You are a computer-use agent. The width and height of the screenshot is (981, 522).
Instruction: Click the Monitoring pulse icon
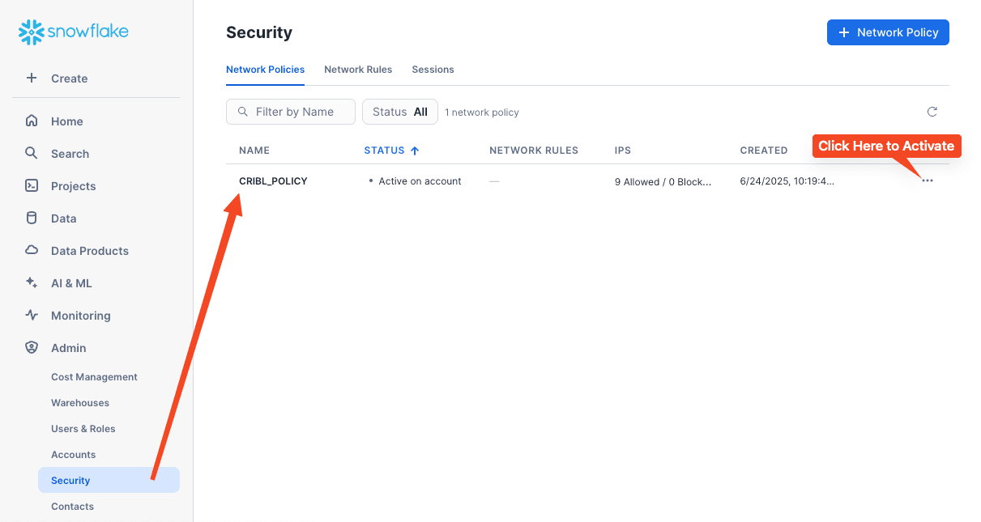pyautogui.click(x=32, y=316)
